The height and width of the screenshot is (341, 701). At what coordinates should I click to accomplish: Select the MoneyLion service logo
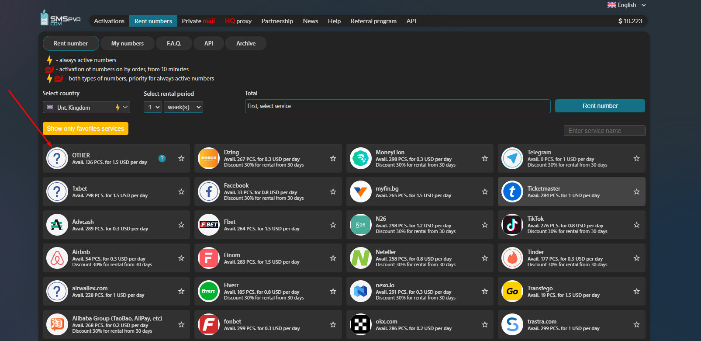(361, 158)
